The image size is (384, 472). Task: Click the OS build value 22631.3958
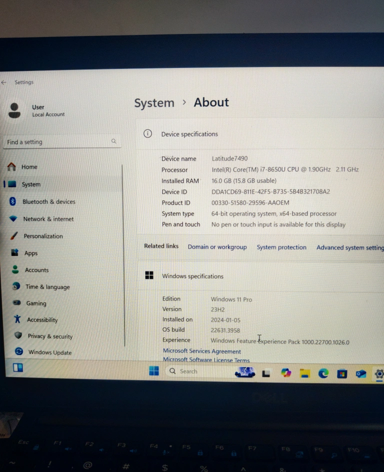pos(225,330)
